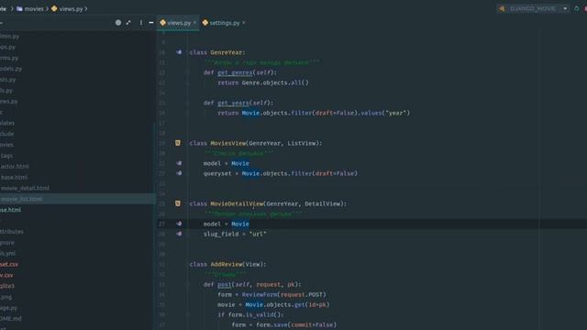Click the locate current file target icon
587x330 pixels.
pyautogui.click(x=118, y=23)
